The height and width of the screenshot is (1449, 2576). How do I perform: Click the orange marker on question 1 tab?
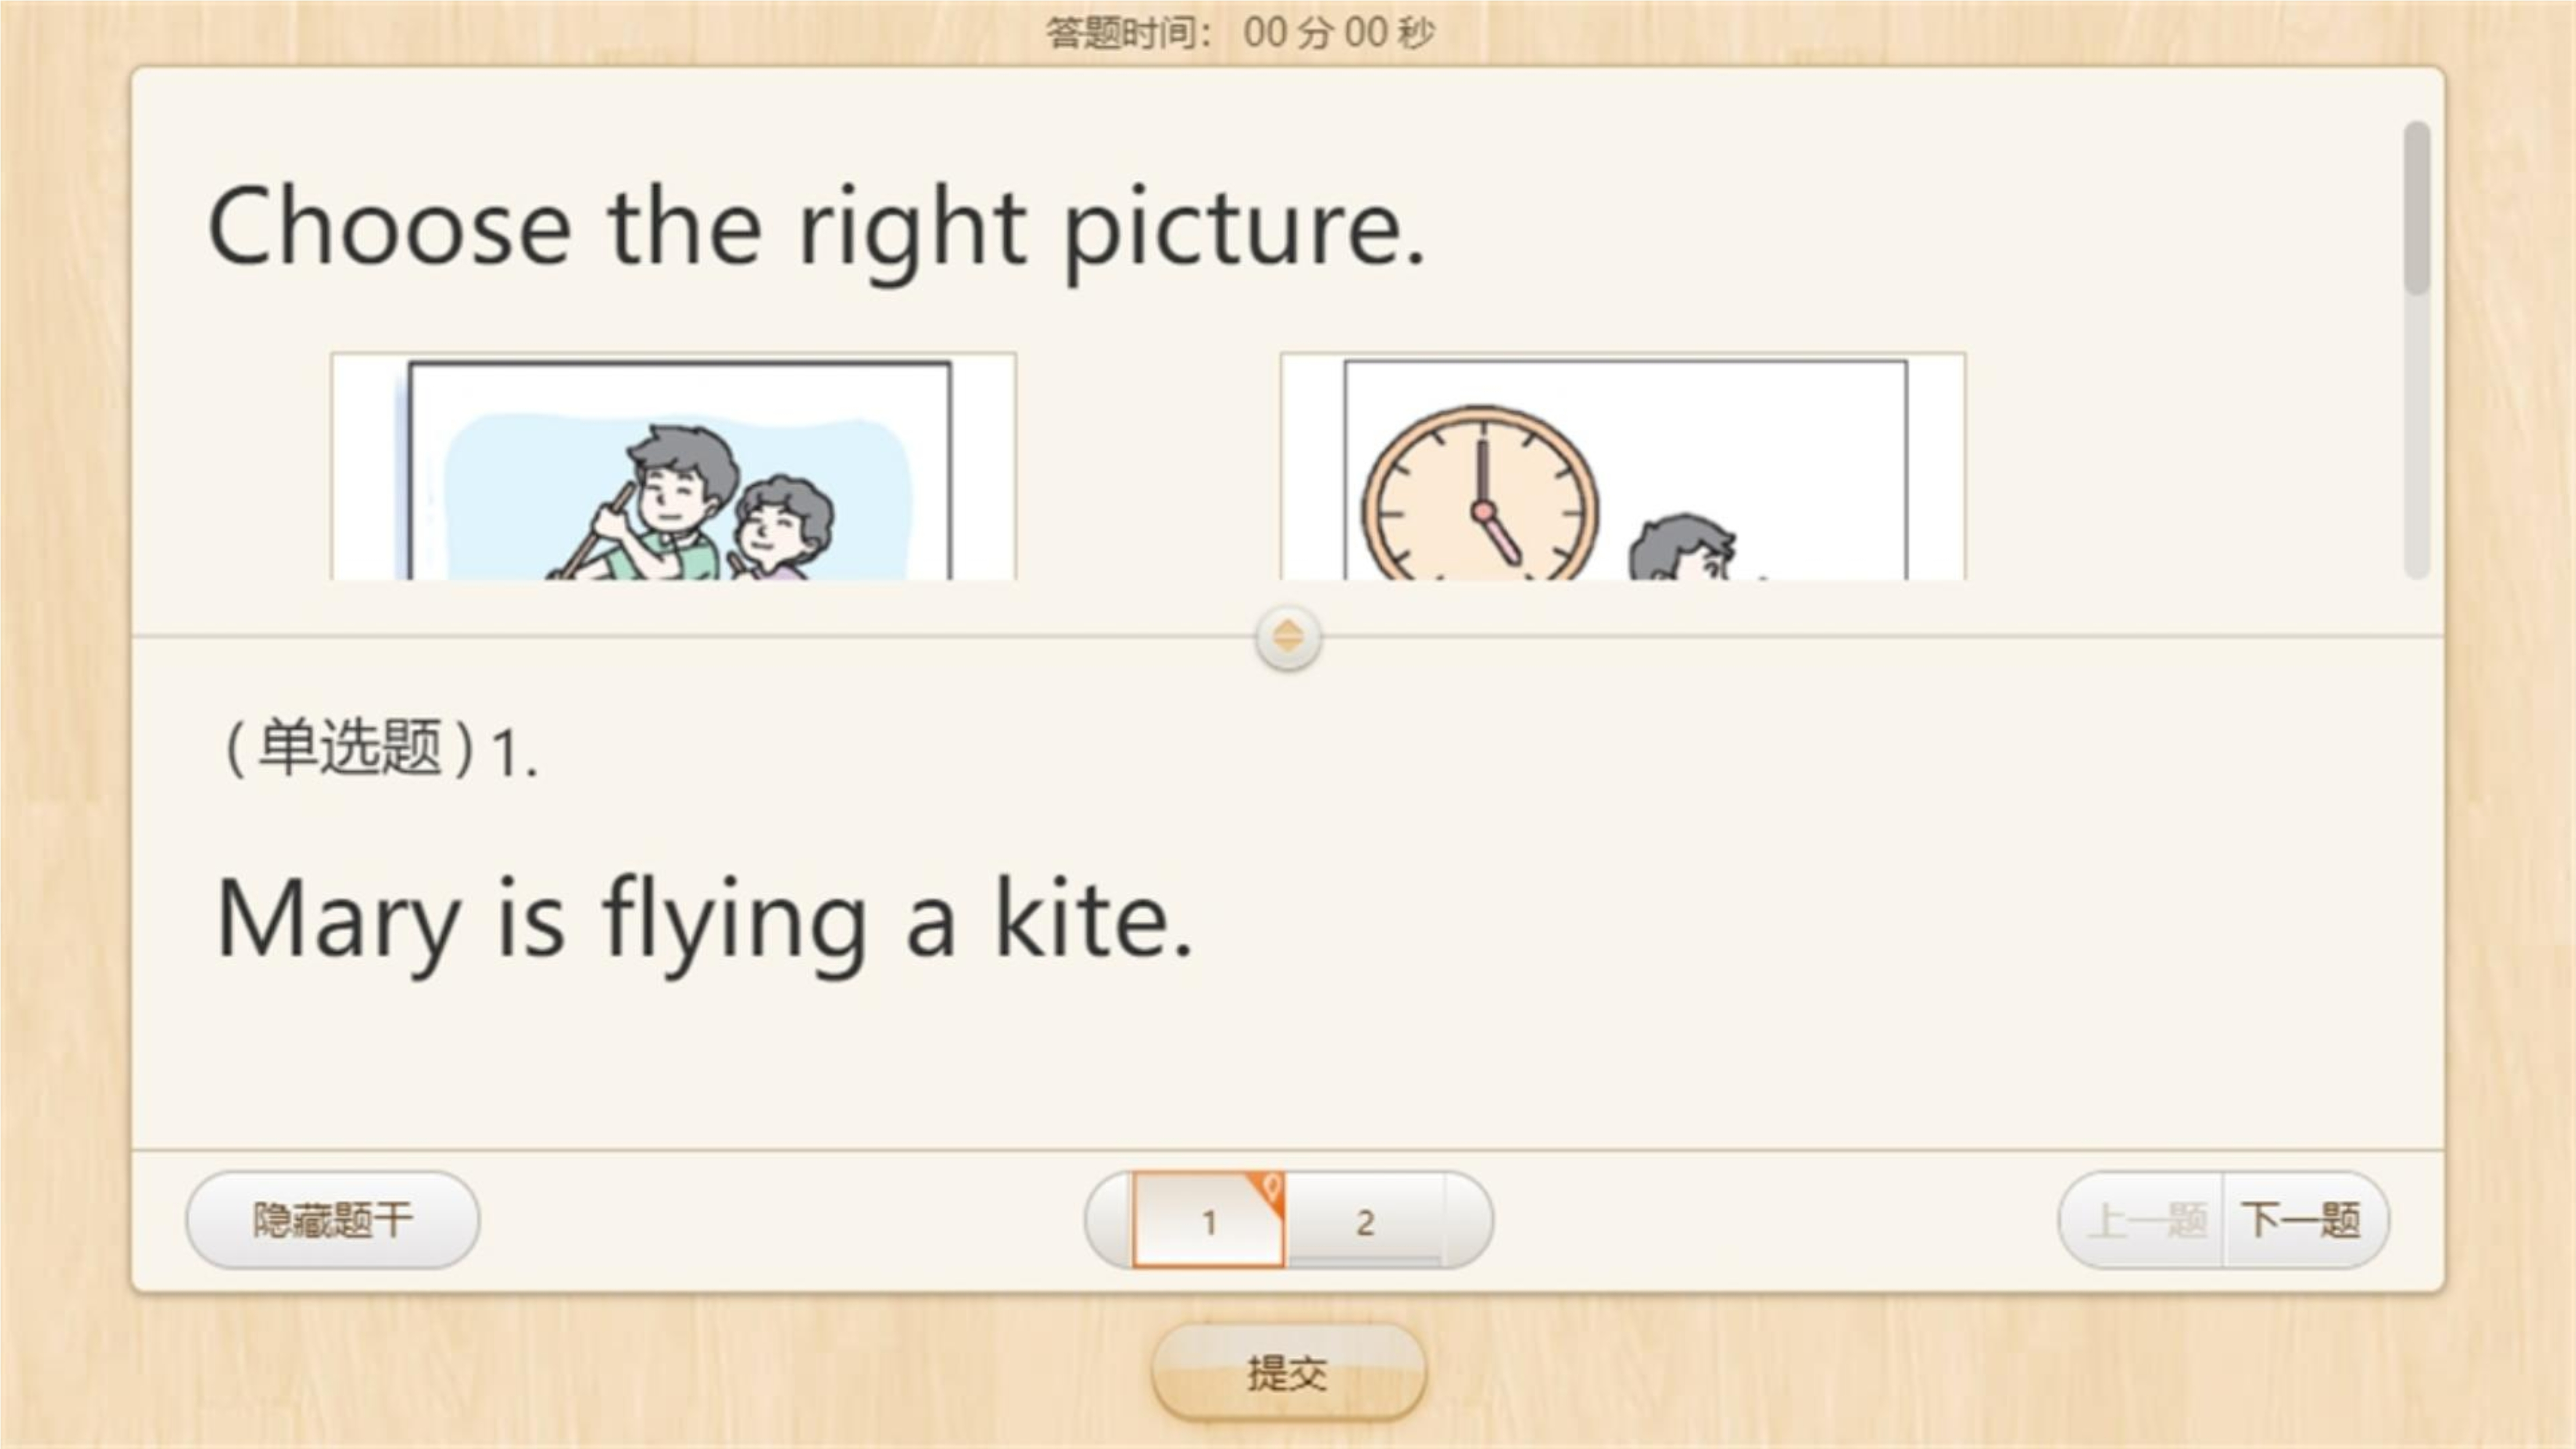click(1270, 1189)
